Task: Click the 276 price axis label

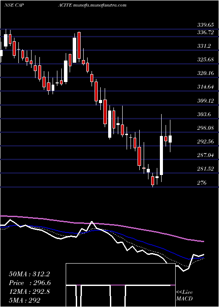Action: point(202,183)
